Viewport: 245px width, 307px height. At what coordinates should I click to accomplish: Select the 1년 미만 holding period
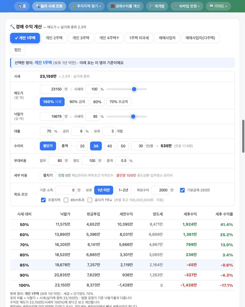(x=104, y=190)
